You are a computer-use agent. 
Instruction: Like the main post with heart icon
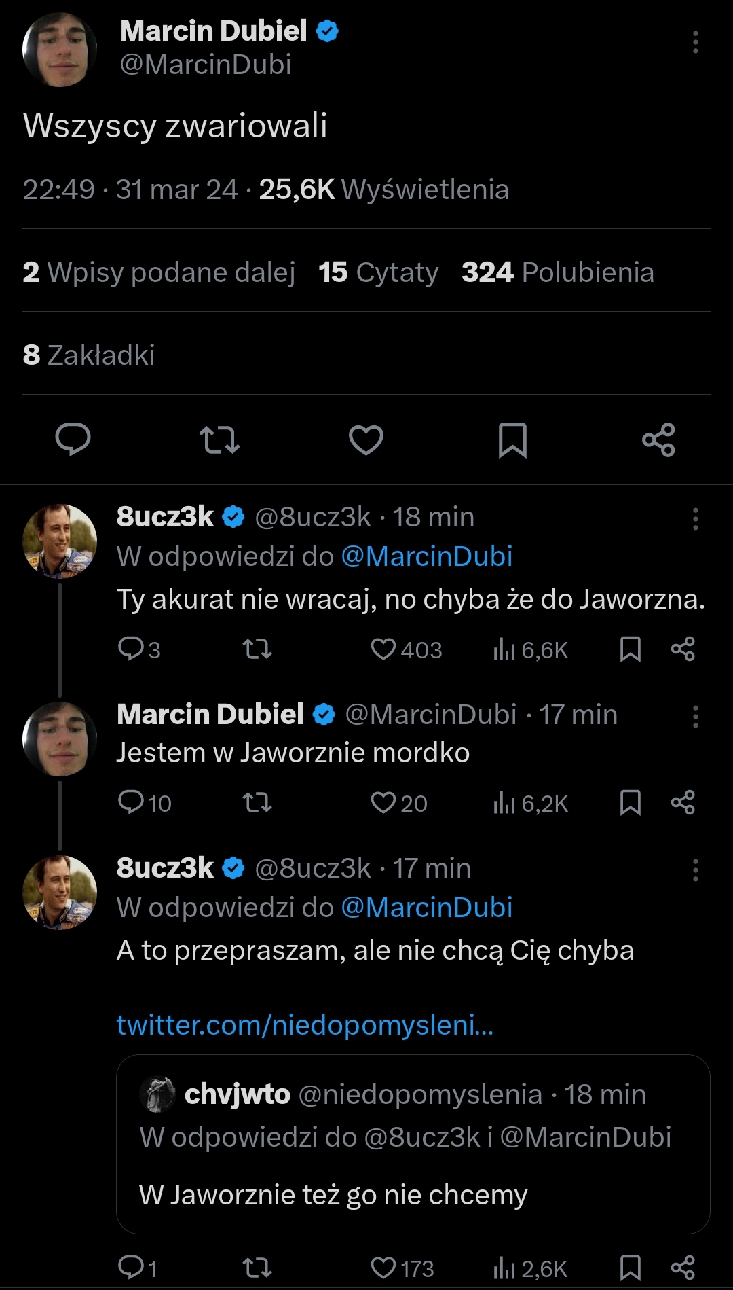click(366, 439)
